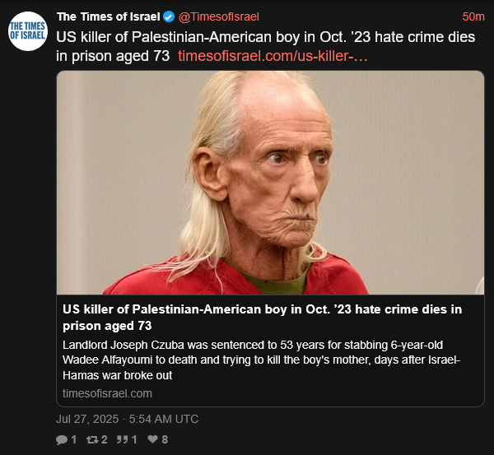Click the reply speech bubble icon

(x=62, y=439)
